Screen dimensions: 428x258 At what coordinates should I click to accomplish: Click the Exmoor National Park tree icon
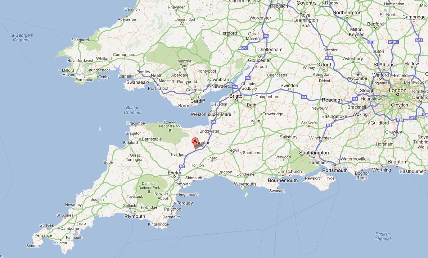pos(170,130)
